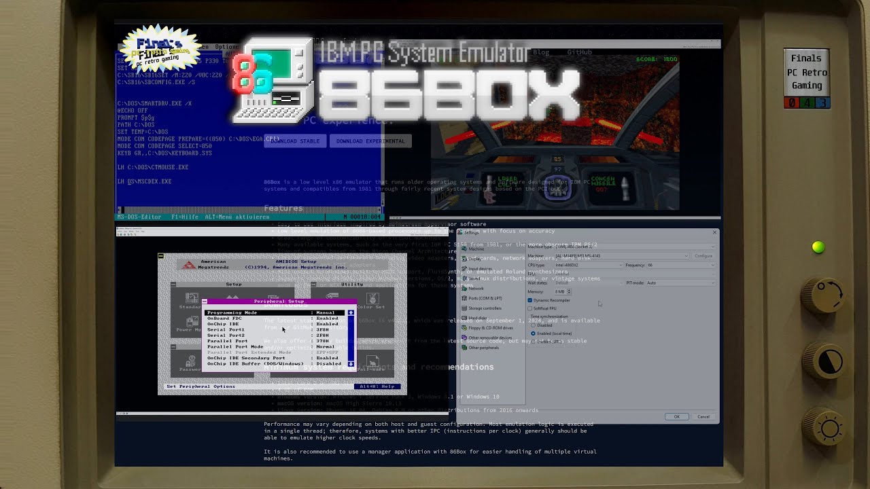Screen dimensions: 870x489
Task: Click Download Experimental button
Action: tap(370, 141)
